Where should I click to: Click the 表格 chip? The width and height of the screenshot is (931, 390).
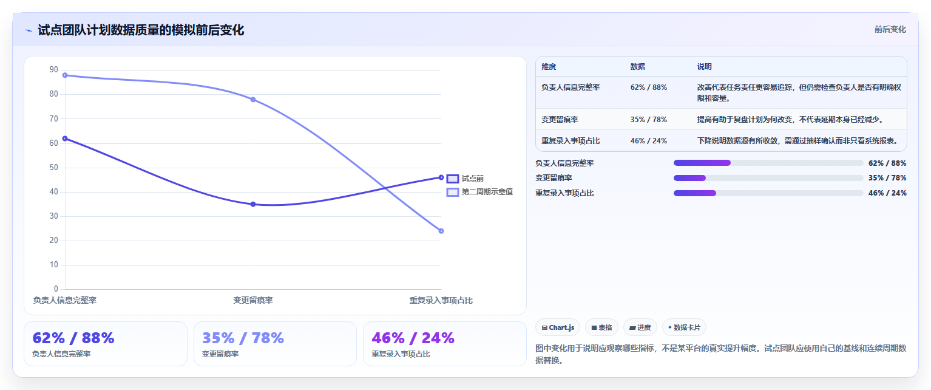point(602,327)
